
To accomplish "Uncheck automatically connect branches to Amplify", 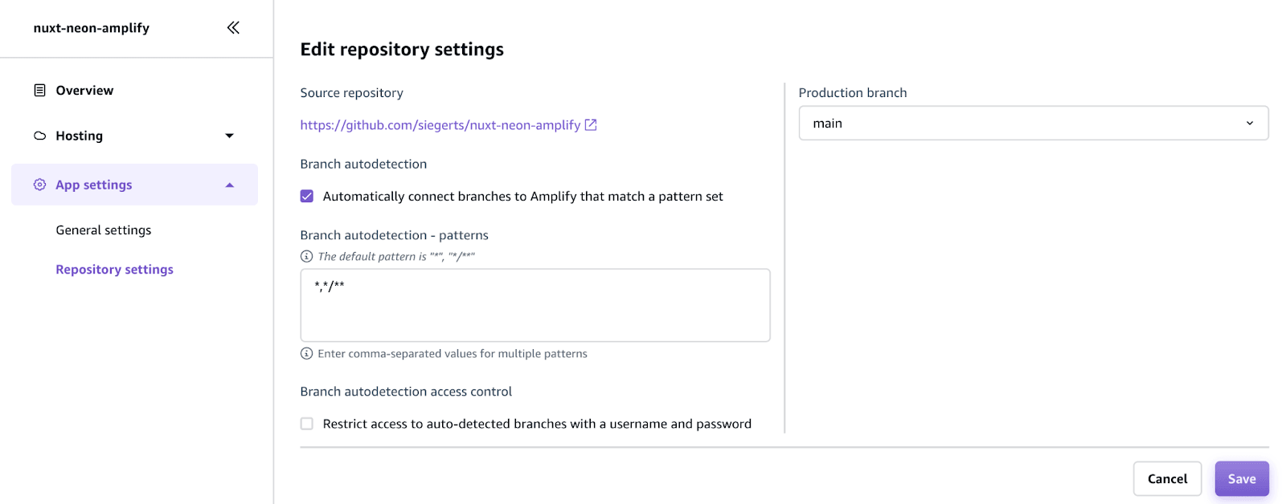I will [x=306, y=196].
